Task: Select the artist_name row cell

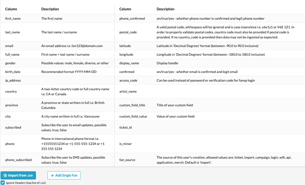Action: (x=128, y=92)
